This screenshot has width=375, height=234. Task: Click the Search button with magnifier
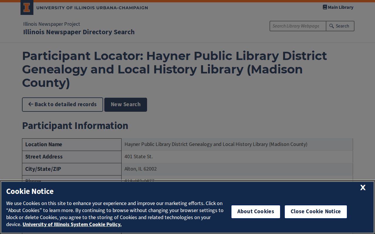coord(340,26)
